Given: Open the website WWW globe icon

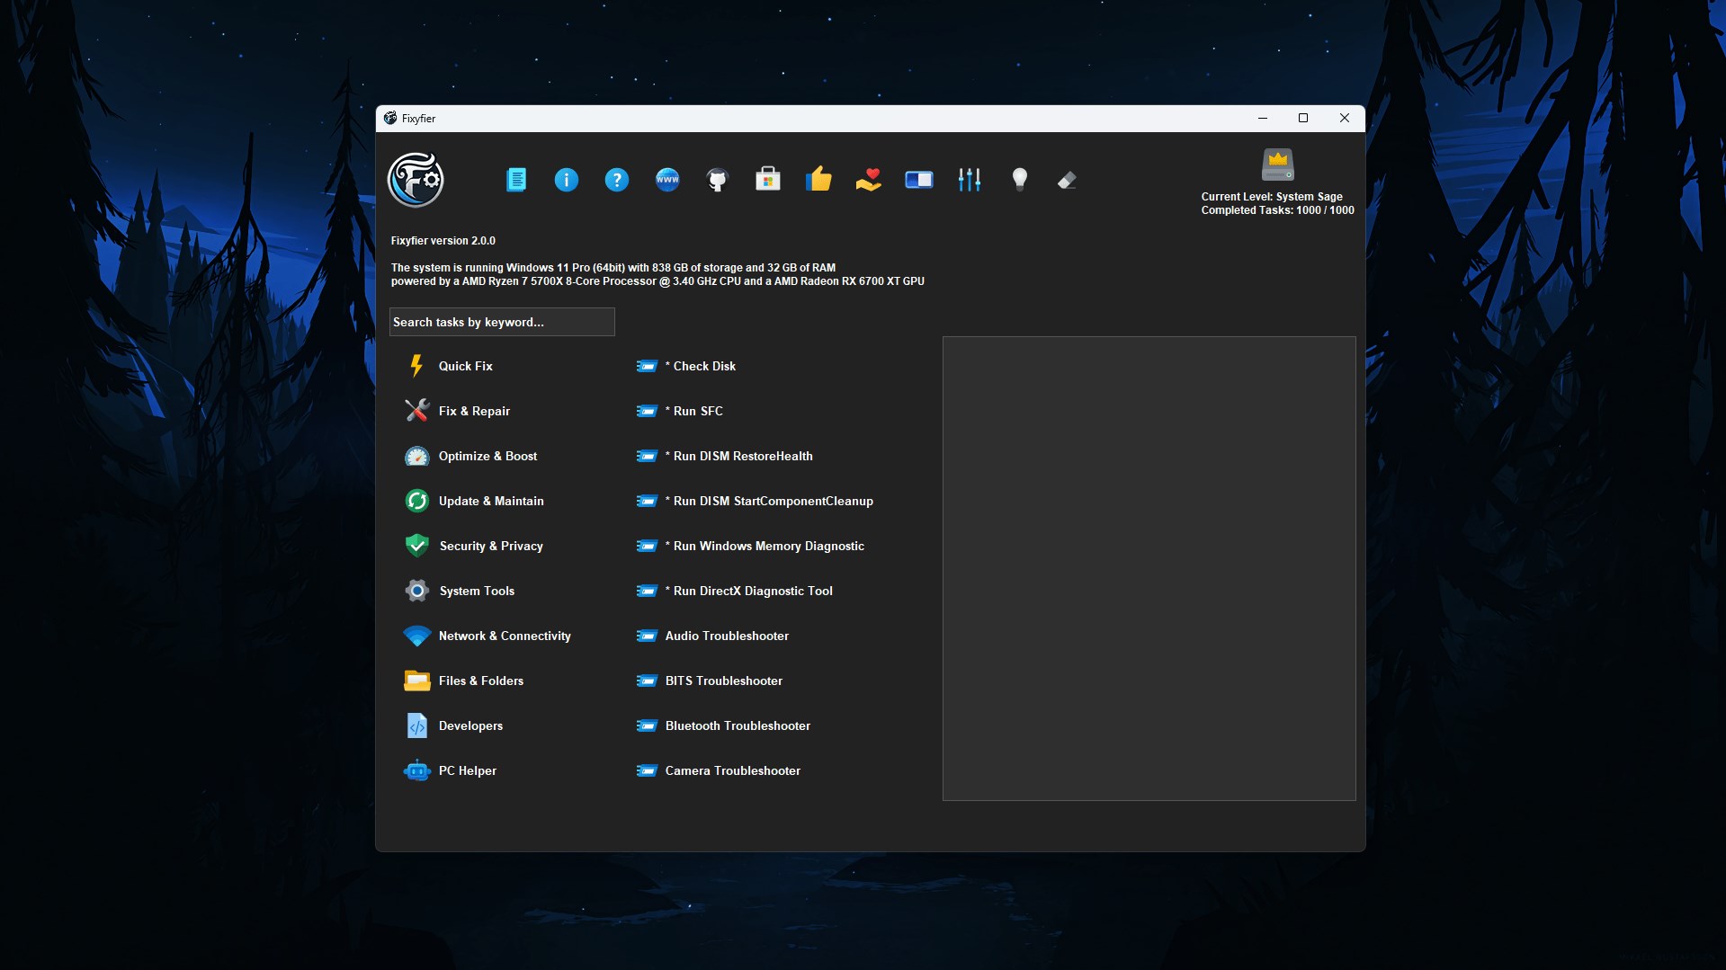Looking at the screenshot, I should tap(667, 179).
